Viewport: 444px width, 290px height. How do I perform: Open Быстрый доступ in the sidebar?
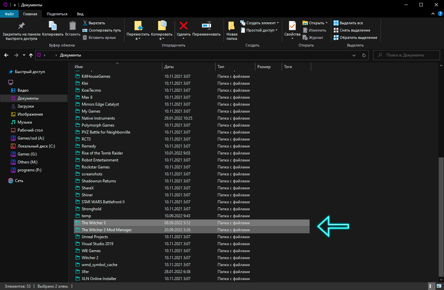(x=27, y=72)
